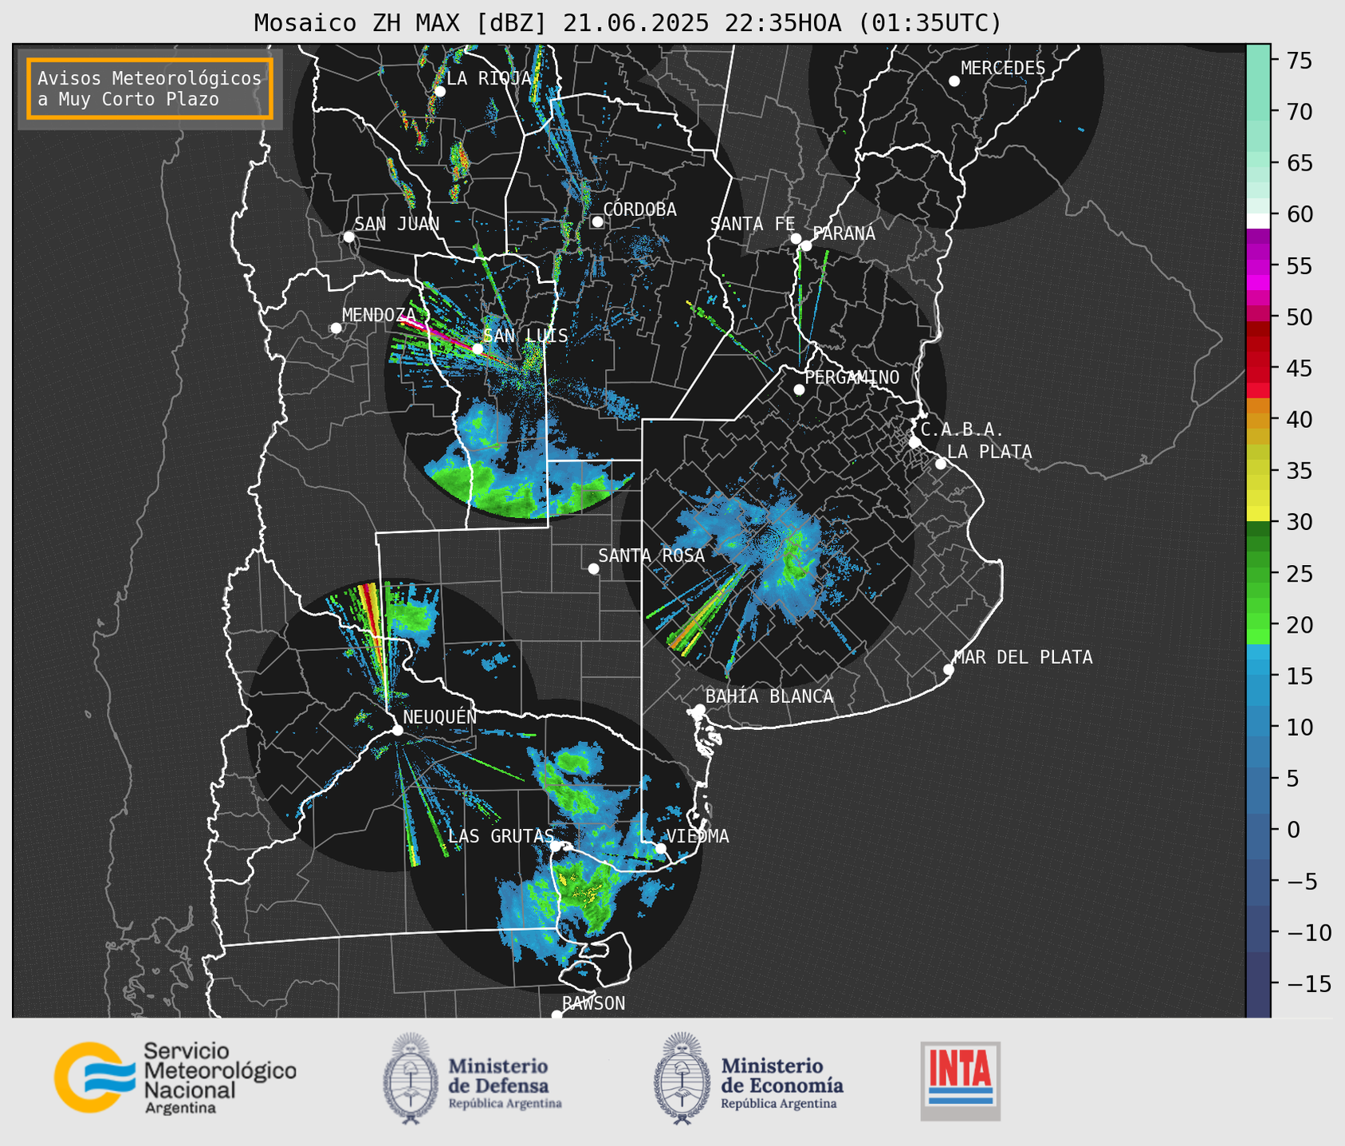Click the MENDOZA city marker dot
This screenshot has height=1146, width=1345.
coord(336,328)
